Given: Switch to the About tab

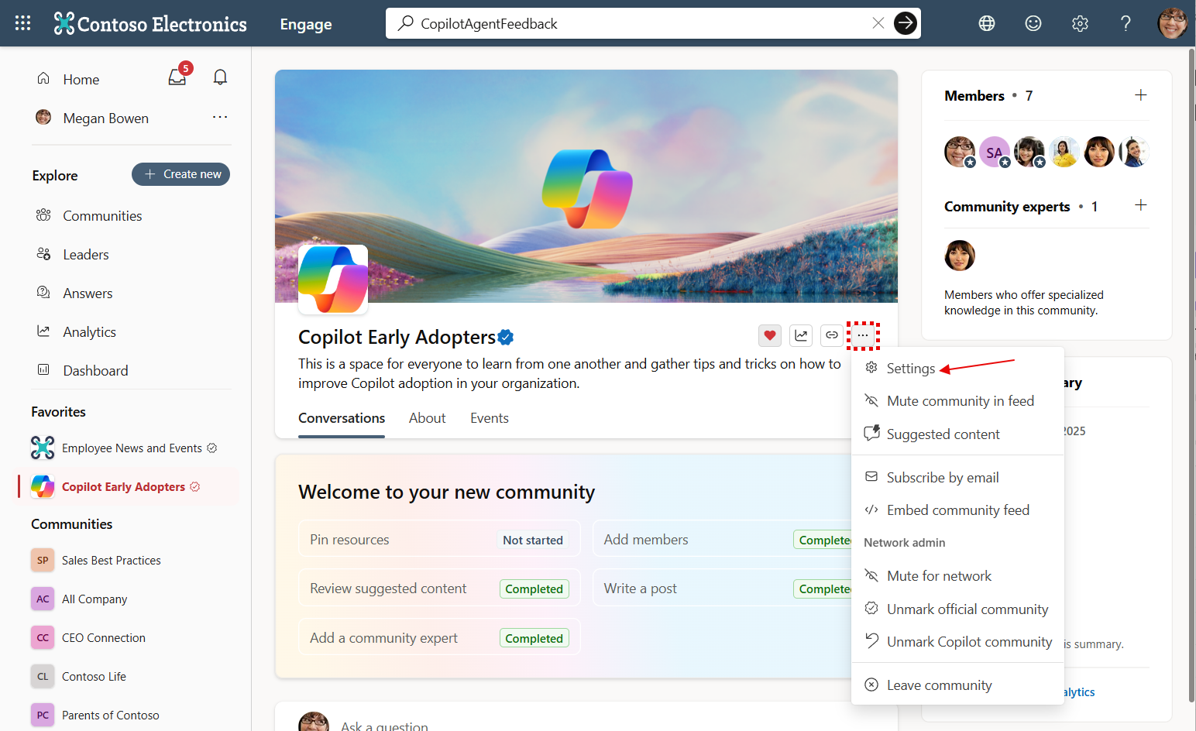Looking at the screenshot, I should point(427,418).
